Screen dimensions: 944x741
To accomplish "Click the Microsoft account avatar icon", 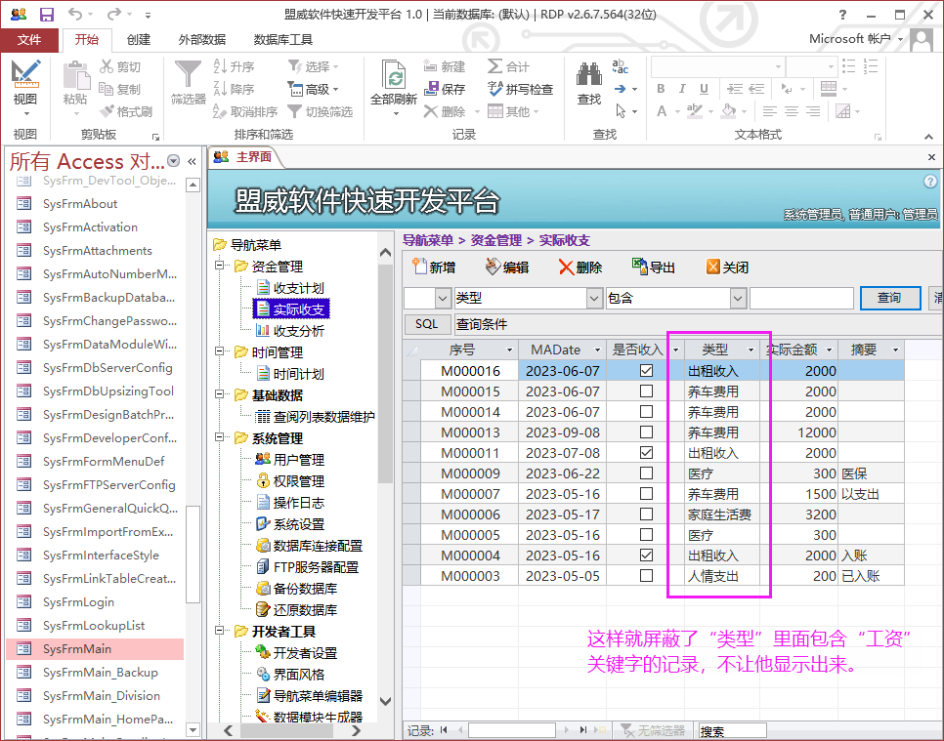I will [x=922, y=40].
